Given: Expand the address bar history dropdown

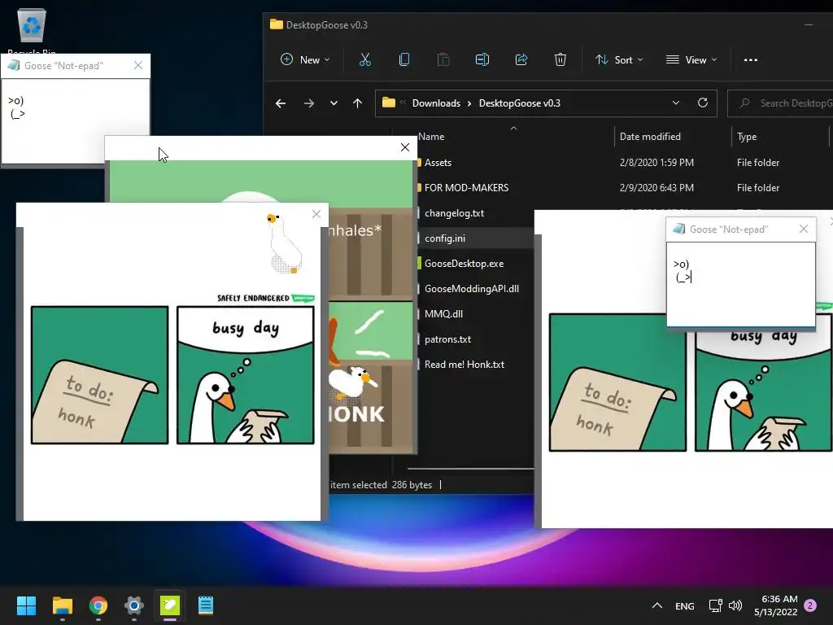Looking at the screenshot, I should click(676, 103).
